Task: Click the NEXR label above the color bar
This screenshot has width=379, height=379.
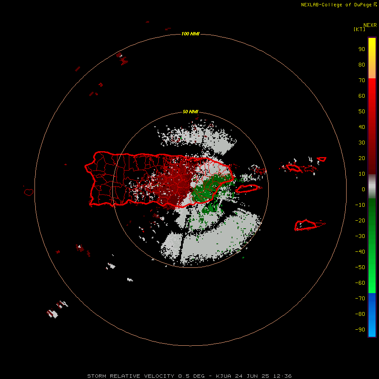Action: click(370, 25)
